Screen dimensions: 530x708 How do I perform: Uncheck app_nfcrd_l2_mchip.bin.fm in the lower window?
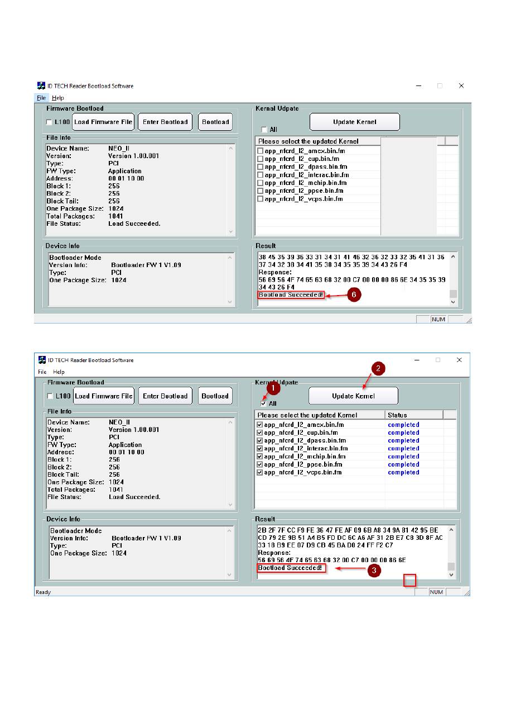click(259, 457)
